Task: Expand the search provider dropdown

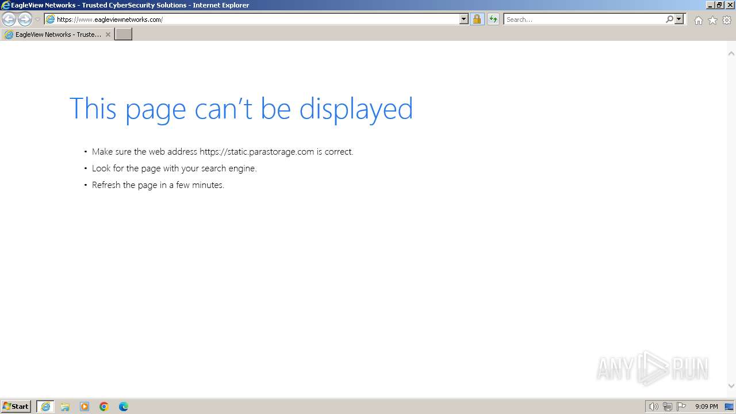Action: point(679,19)
